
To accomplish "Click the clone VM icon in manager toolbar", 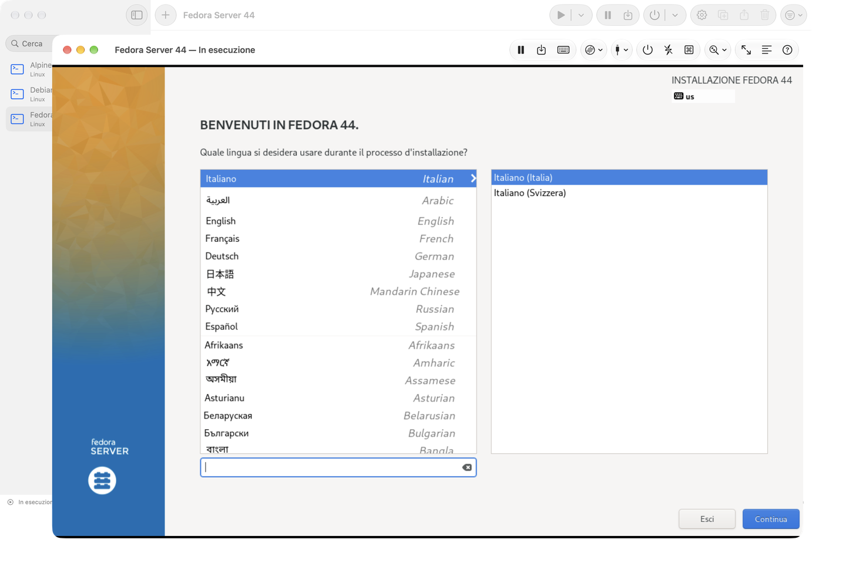I will tap(723, 15).
